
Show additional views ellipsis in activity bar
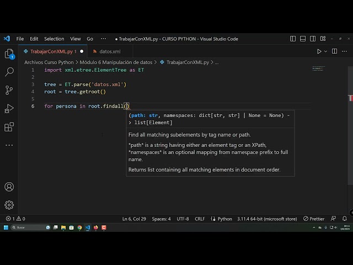(9, 145)
